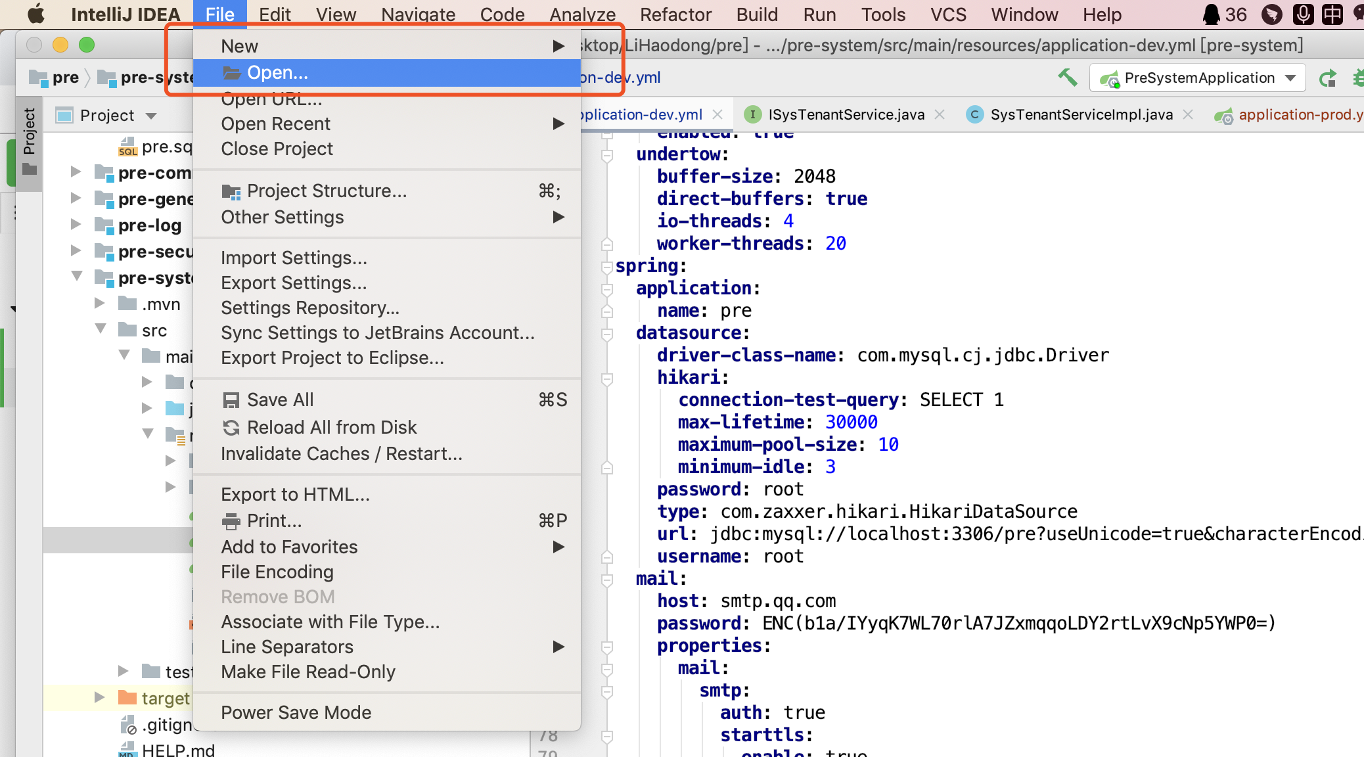
Task: Open the Navigate menu
Action: [418, 14]
